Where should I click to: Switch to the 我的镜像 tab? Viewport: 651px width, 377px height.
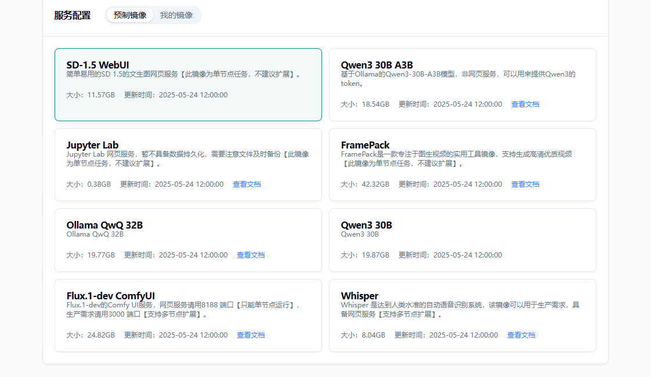pos(176,15)
